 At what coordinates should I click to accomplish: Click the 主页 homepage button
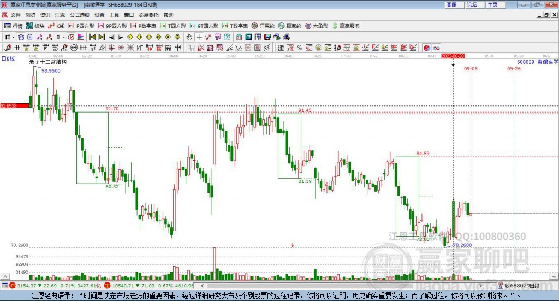pyautogui.click(x=496, y=4)
